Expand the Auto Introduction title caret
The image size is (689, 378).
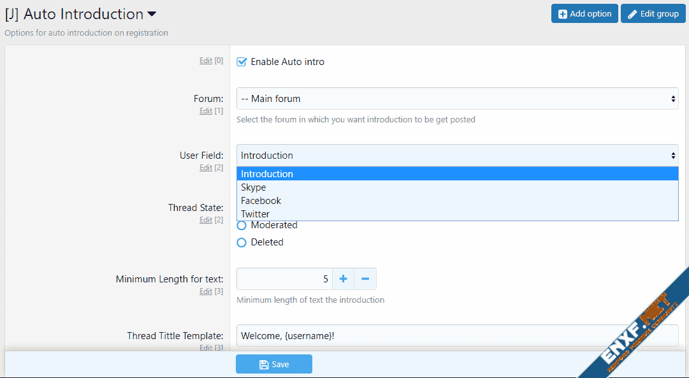tap(152, 14)
